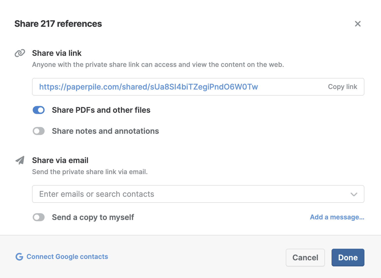
Task: Click 'Send the private share link via email' text
Action: point(90,172)
